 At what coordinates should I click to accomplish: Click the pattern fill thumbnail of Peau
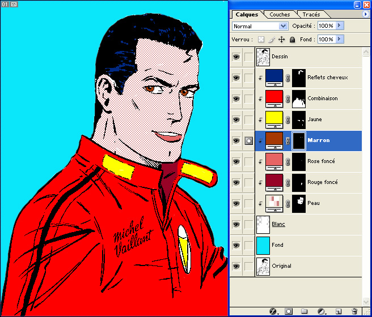tap(274, 203)
